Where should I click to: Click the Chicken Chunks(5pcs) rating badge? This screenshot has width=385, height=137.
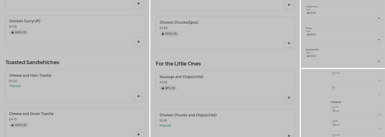pyautogui.click(x=169, y=34)
